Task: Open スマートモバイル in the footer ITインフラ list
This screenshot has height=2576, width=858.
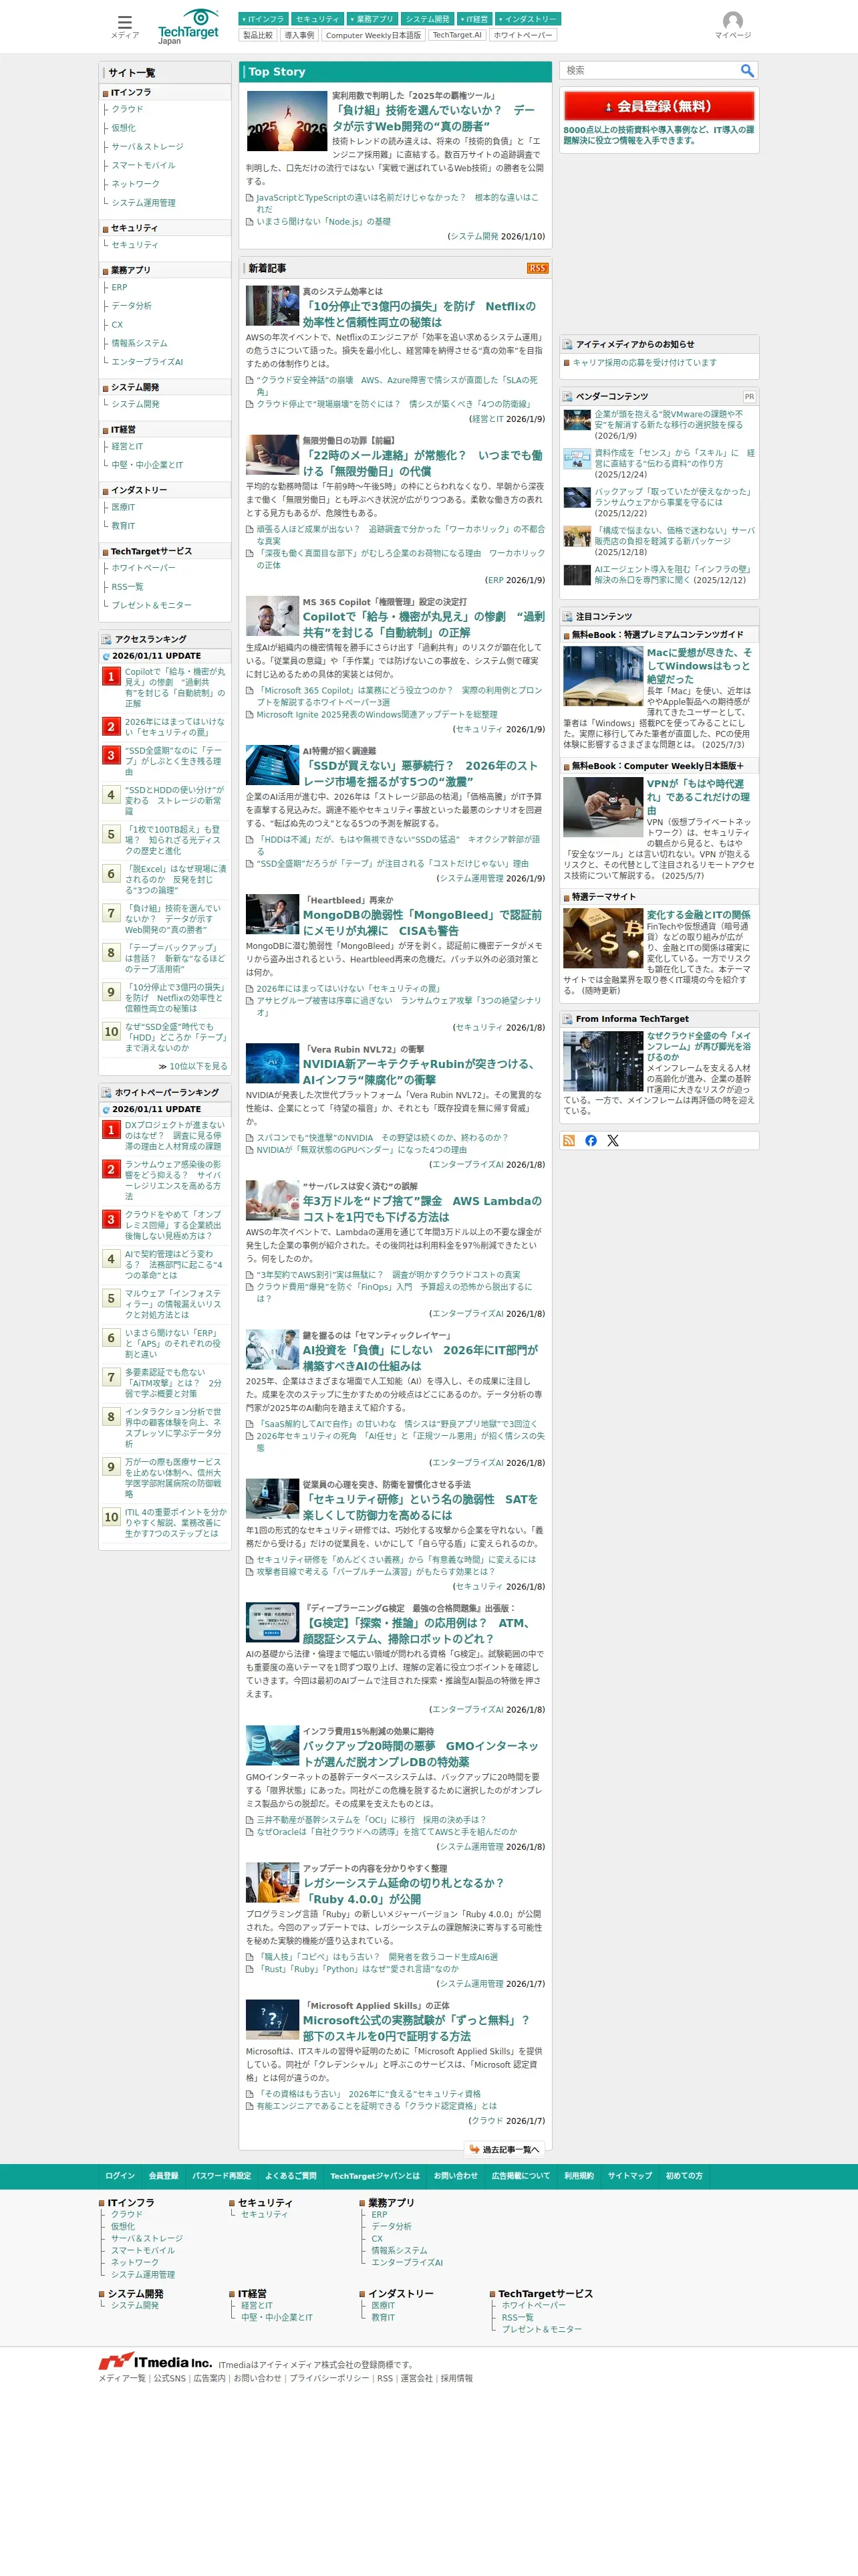Action: [x=143, y=2250]
